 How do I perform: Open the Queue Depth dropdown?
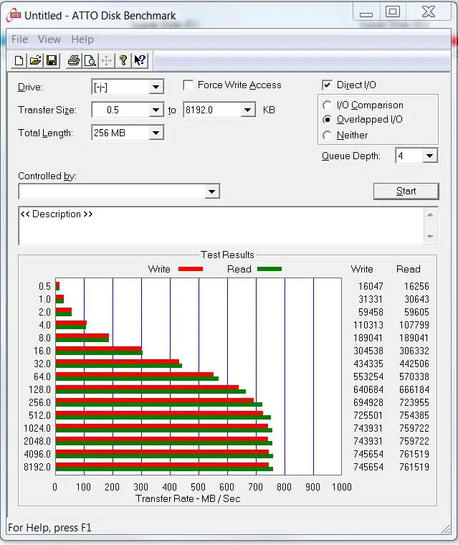click(429, 156)
